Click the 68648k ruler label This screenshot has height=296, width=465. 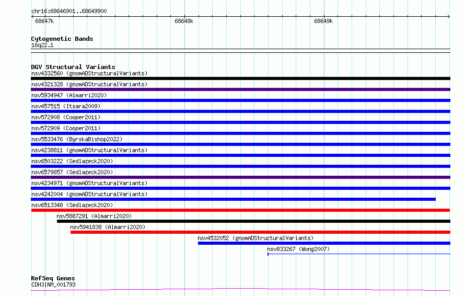tap(184, 21)
